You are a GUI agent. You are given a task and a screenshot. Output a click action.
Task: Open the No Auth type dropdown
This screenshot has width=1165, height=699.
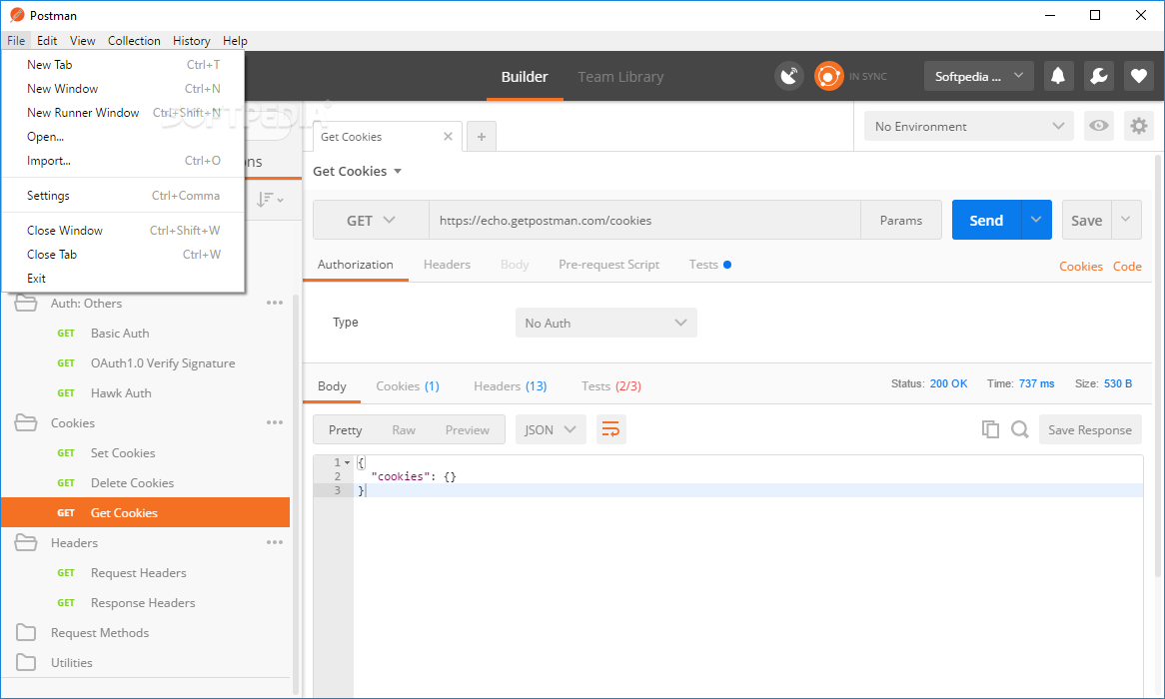click(606, 323)
